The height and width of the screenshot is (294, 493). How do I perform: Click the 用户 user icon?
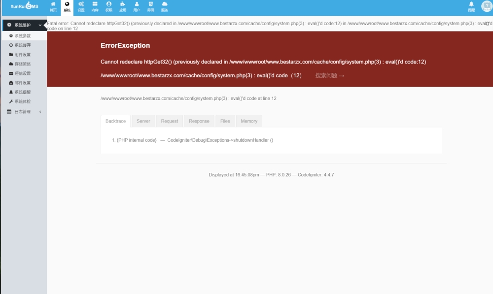(x=137, y=6)
